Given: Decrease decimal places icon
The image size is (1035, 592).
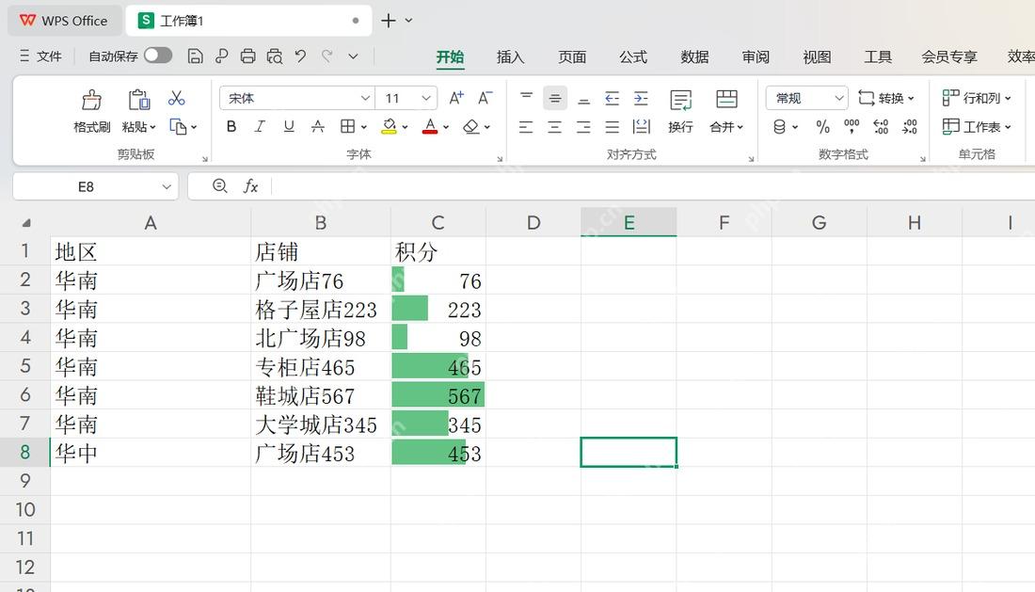Looking at the screenshot, I should [x=910, y=127].
